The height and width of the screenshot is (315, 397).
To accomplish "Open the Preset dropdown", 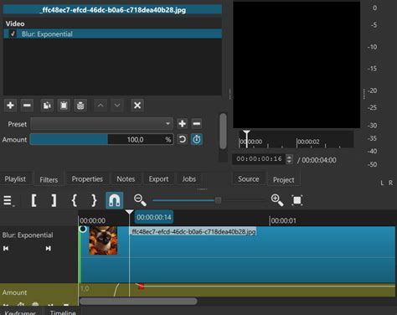I will coord(101,123).
